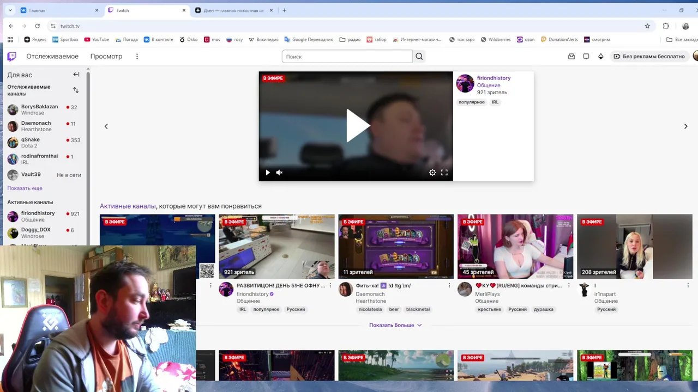Click the дурашка tag under MerliPlays
The width and height of the screenshot is (698, 392).
pos(544,309)
